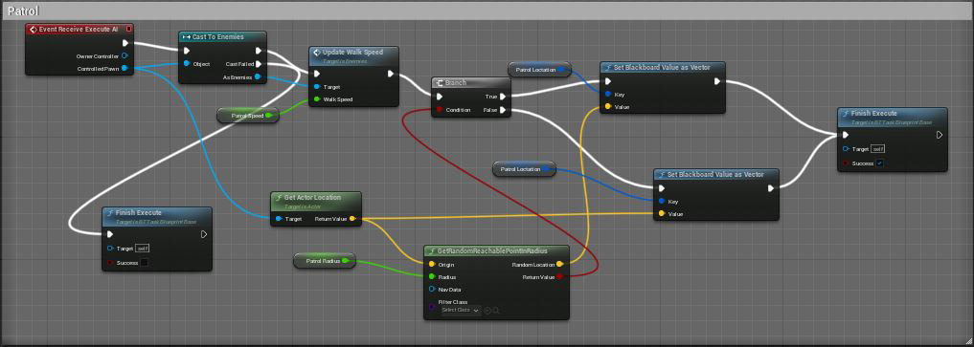Click the self Target field on left Finish Execute
The image size is (974, 347).
143,249
